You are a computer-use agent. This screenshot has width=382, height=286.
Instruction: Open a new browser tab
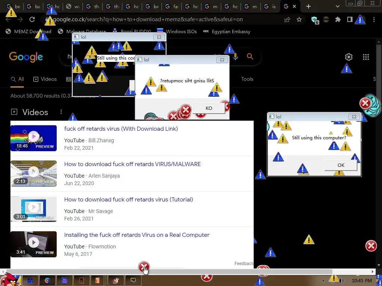click(309, 7)
